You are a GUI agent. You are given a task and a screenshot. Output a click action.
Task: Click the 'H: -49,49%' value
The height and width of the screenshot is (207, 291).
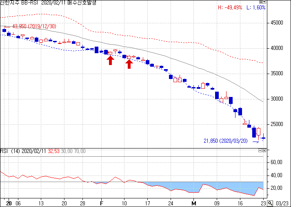point(230,7)
